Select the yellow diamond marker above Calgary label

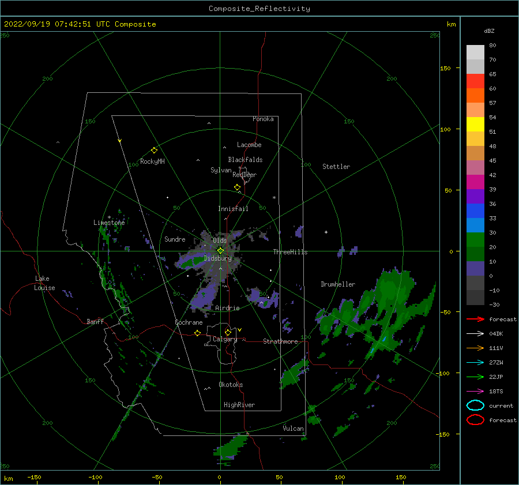tap(228, 332)
